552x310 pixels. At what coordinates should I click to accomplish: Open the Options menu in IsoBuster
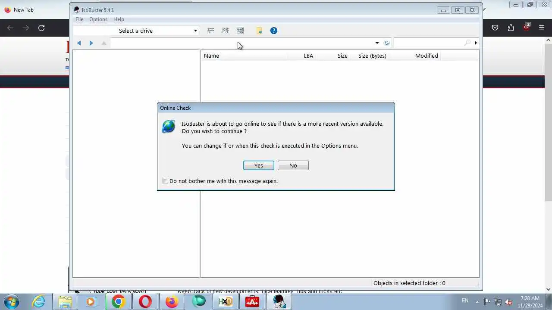(x=98, y=19)
